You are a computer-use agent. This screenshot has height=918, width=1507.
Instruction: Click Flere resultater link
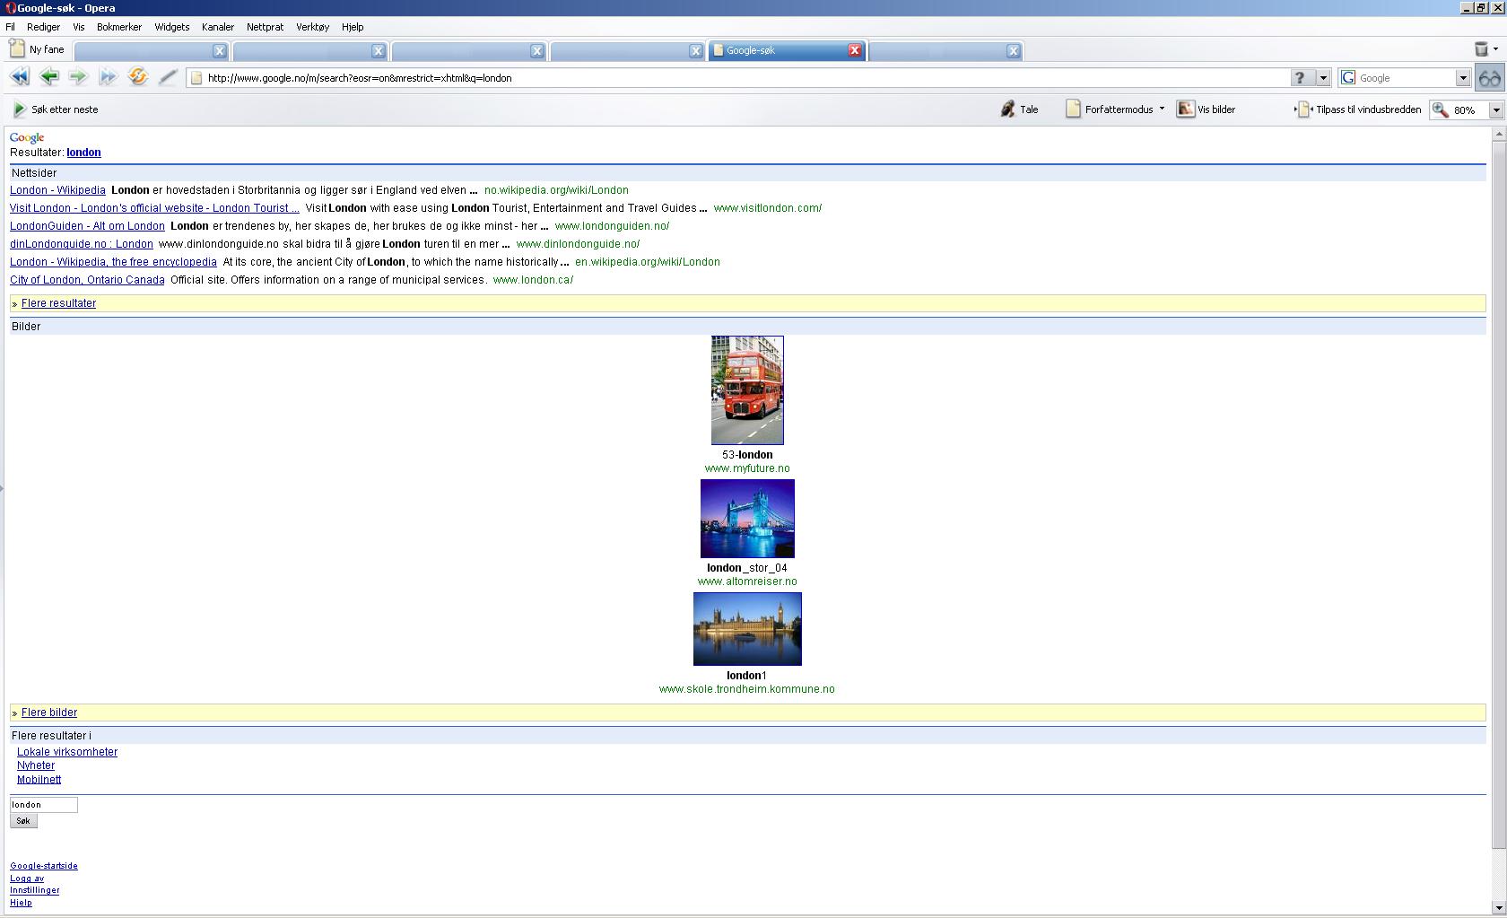[58, 303]
